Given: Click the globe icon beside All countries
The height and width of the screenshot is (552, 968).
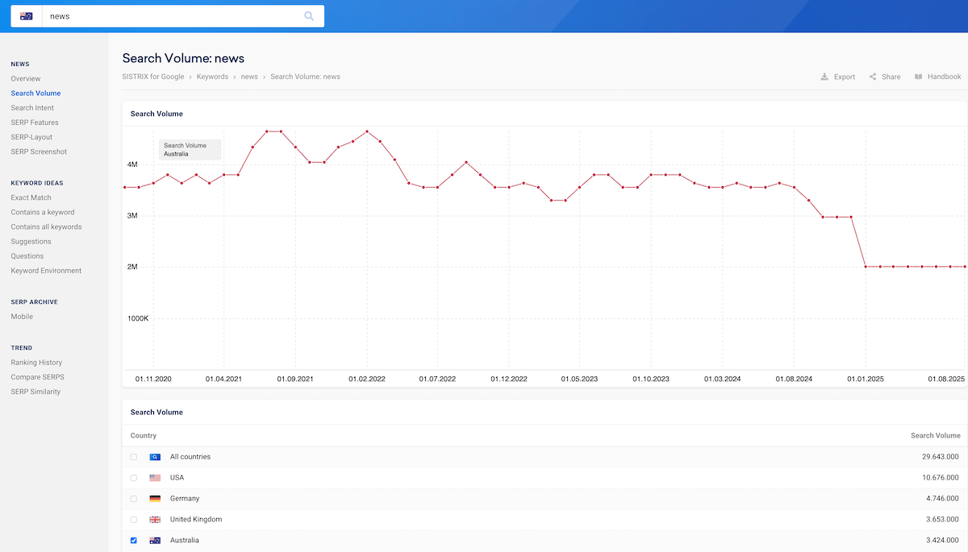Looking at the screenshot, I should (155, 456).
